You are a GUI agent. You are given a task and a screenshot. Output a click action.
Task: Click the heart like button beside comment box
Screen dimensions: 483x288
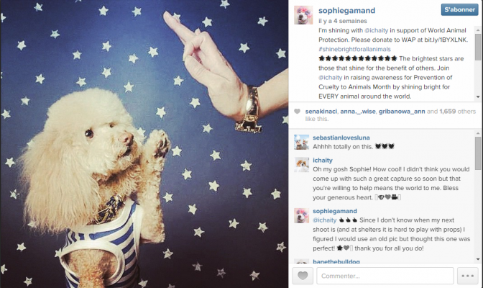pos(303,276)
